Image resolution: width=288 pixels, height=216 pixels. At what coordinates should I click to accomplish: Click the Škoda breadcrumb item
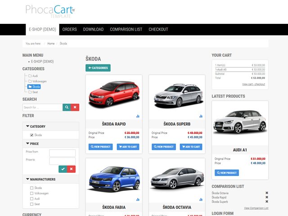coord(63,44)
